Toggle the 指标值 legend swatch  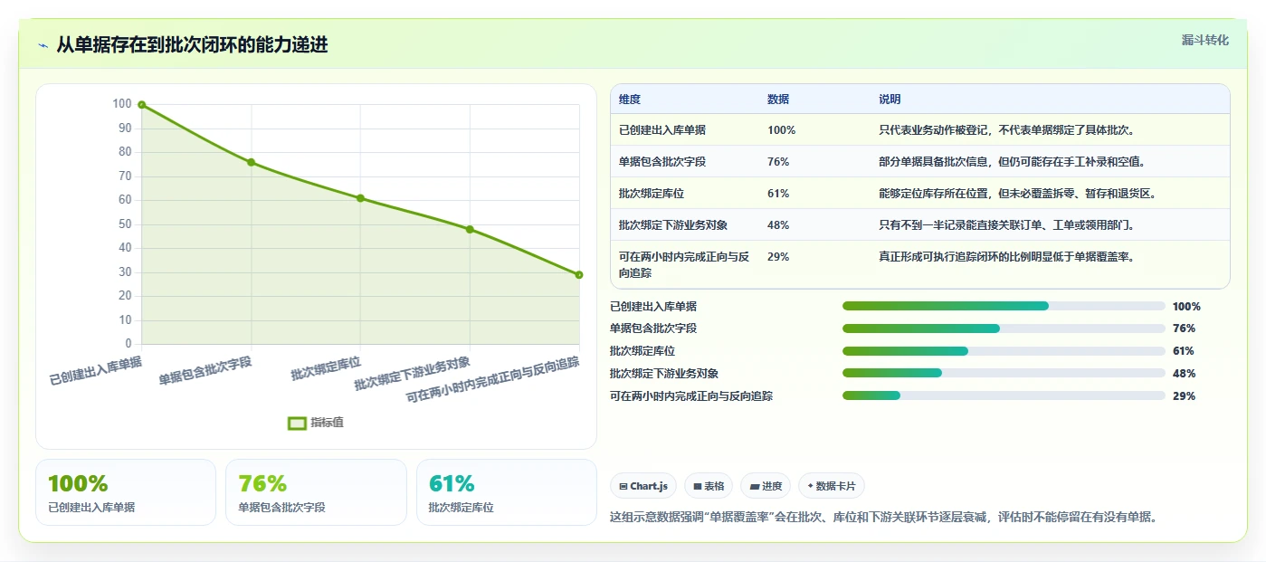click(297, 423)
